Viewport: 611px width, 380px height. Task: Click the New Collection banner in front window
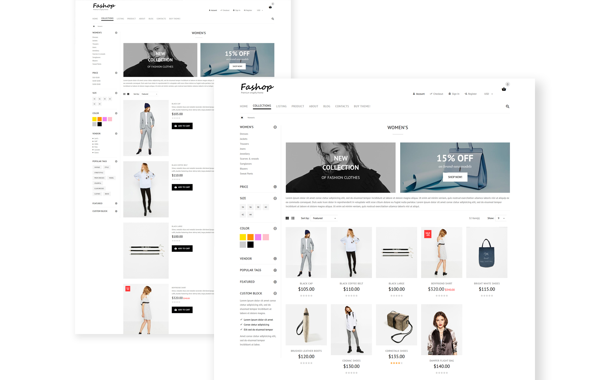tap(340, 168)
